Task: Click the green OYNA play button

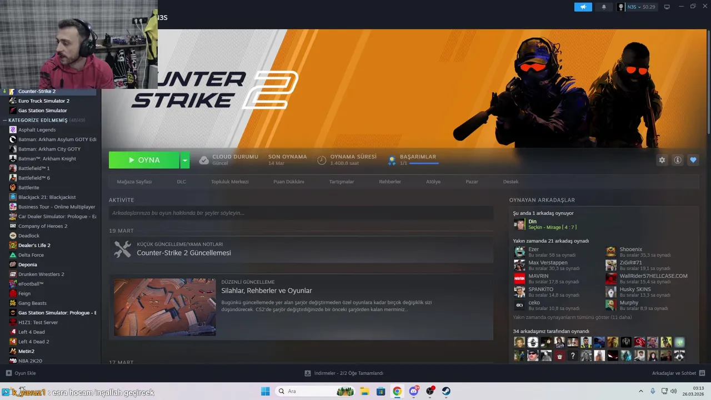Action: point(144,160)
